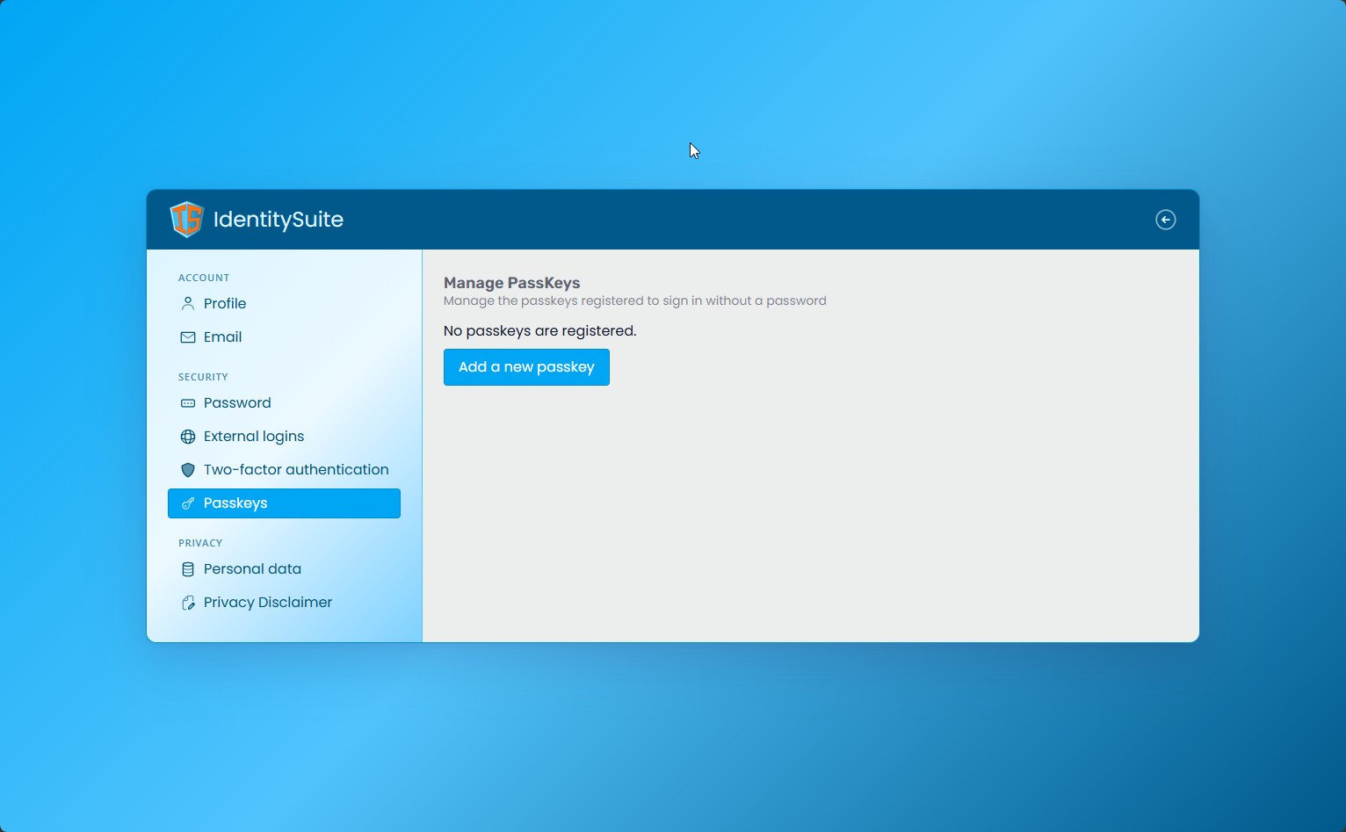The image size is (1346, 832).
Task: Click the IdentitySuite shield logo
Action: (186, 220)
